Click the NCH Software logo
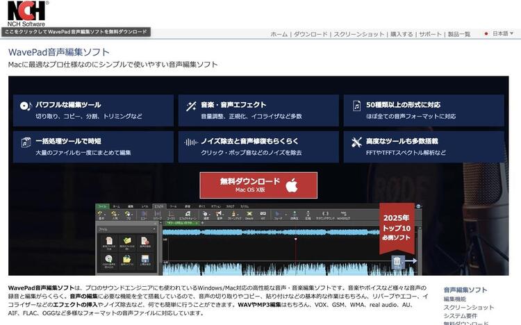521x325 pixels. coord(26,13)
